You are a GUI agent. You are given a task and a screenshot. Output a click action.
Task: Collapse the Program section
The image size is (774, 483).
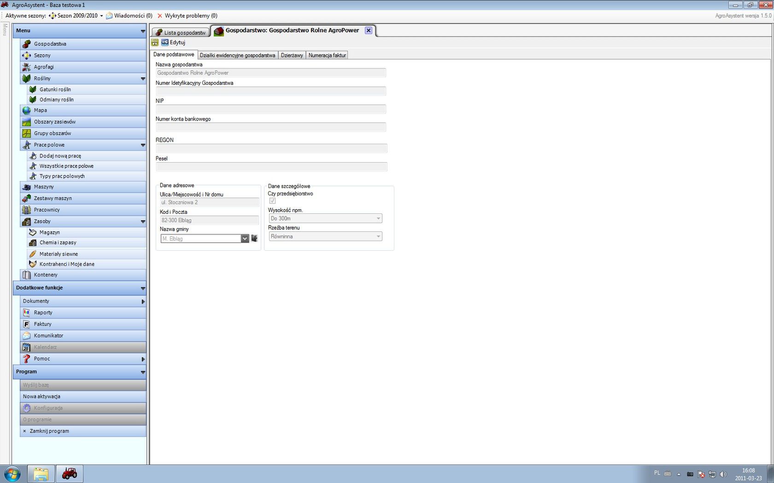[143, 372]
